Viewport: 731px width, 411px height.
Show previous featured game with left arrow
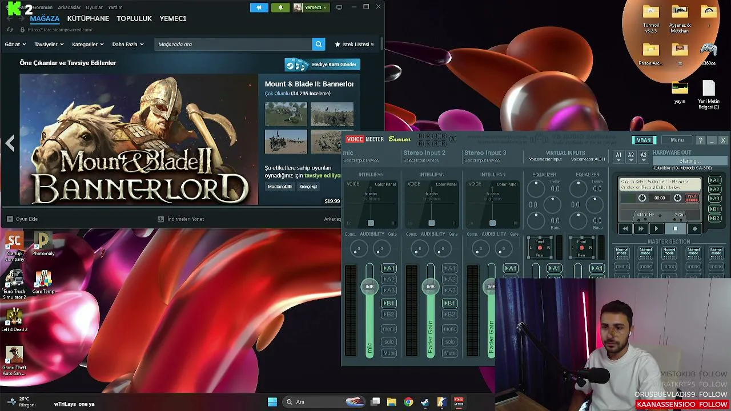point(10,143)
